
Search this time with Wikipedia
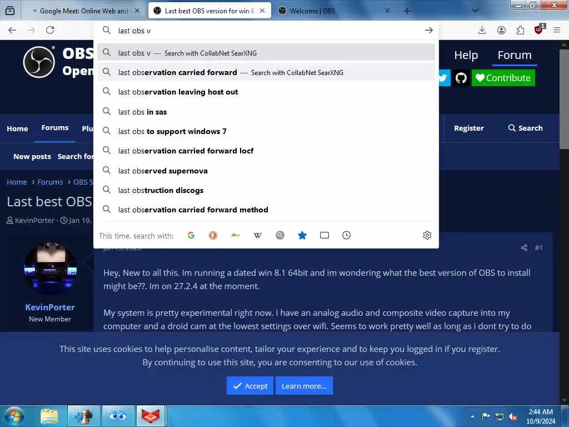[258, 235]
